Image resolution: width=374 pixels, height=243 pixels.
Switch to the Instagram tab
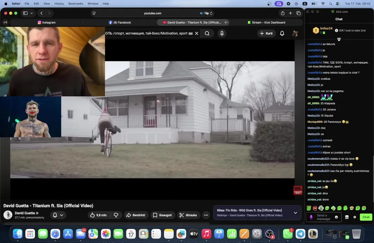pyautogui.click(x=47, y=22)
